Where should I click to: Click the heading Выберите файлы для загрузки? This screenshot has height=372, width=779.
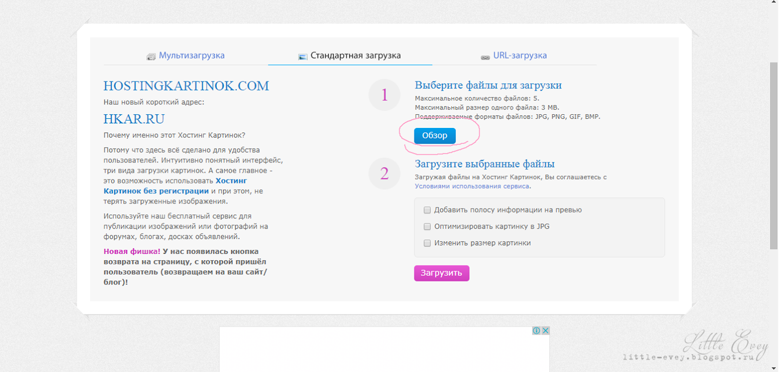coord(488,86)
